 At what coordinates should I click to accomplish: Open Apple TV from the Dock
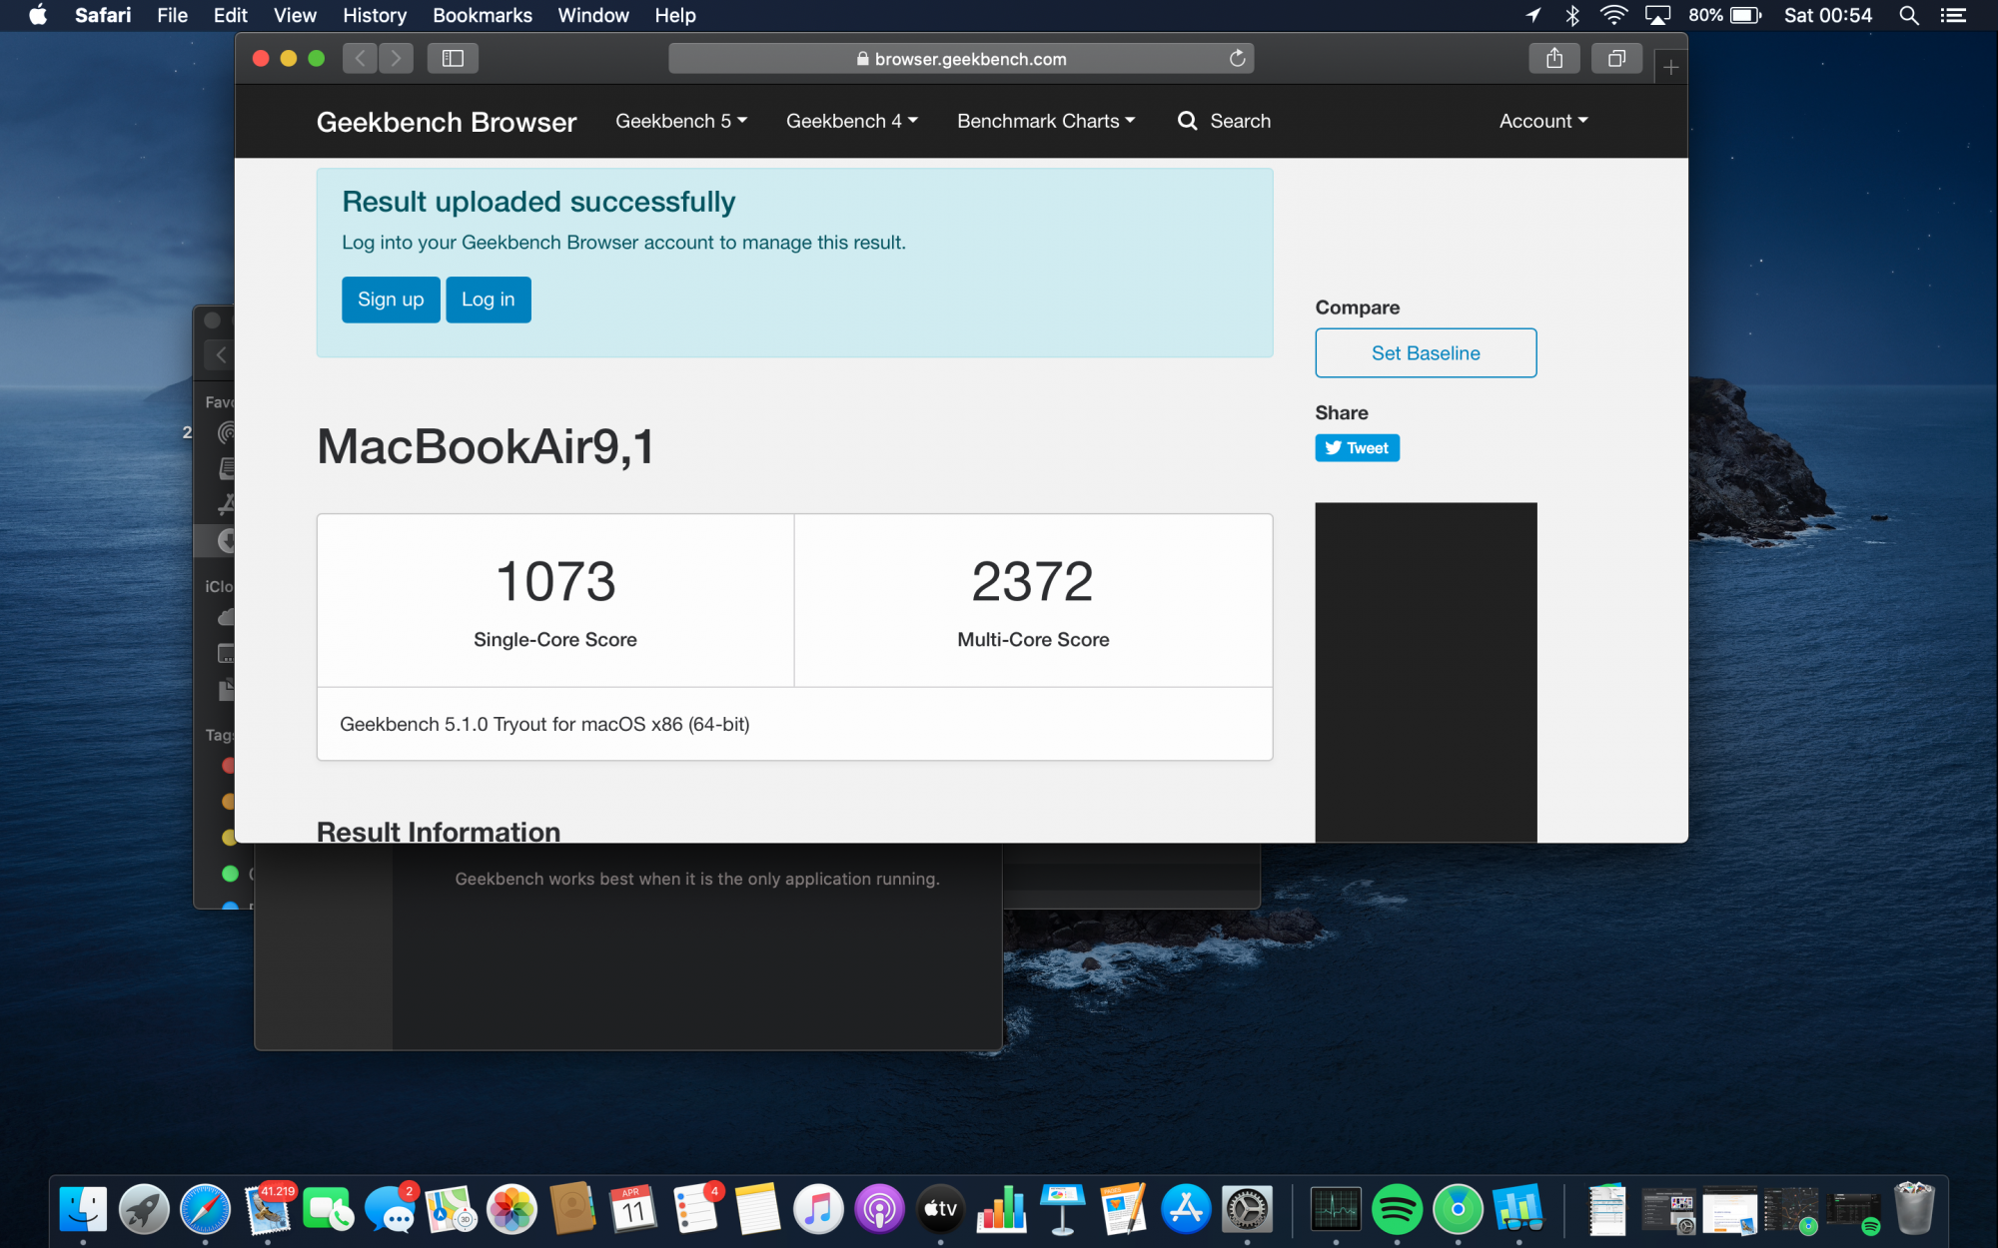(x=940, y=1209)
